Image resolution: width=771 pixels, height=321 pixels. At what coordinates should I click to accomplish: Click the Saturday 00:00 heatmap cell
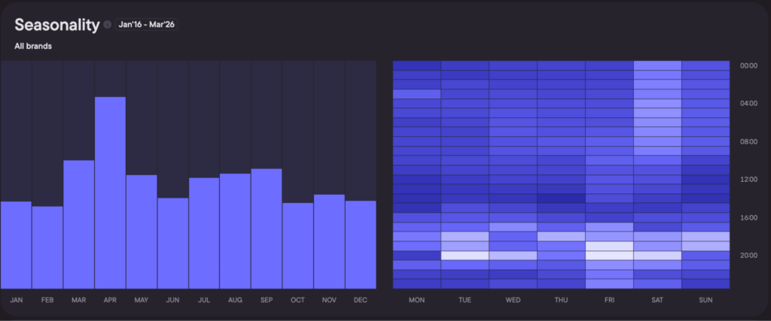coord(657,65)
